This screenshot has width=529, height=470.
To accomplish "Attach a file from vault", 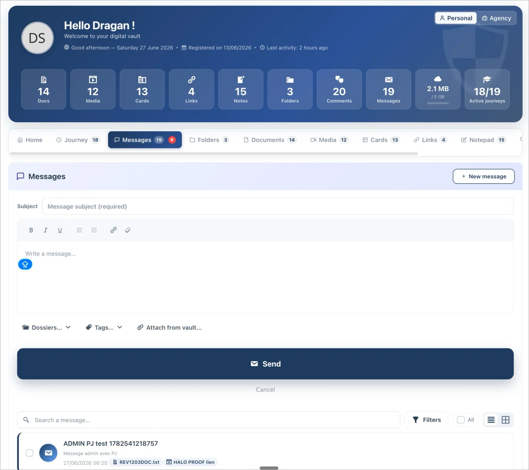I will tap(169, 328).
